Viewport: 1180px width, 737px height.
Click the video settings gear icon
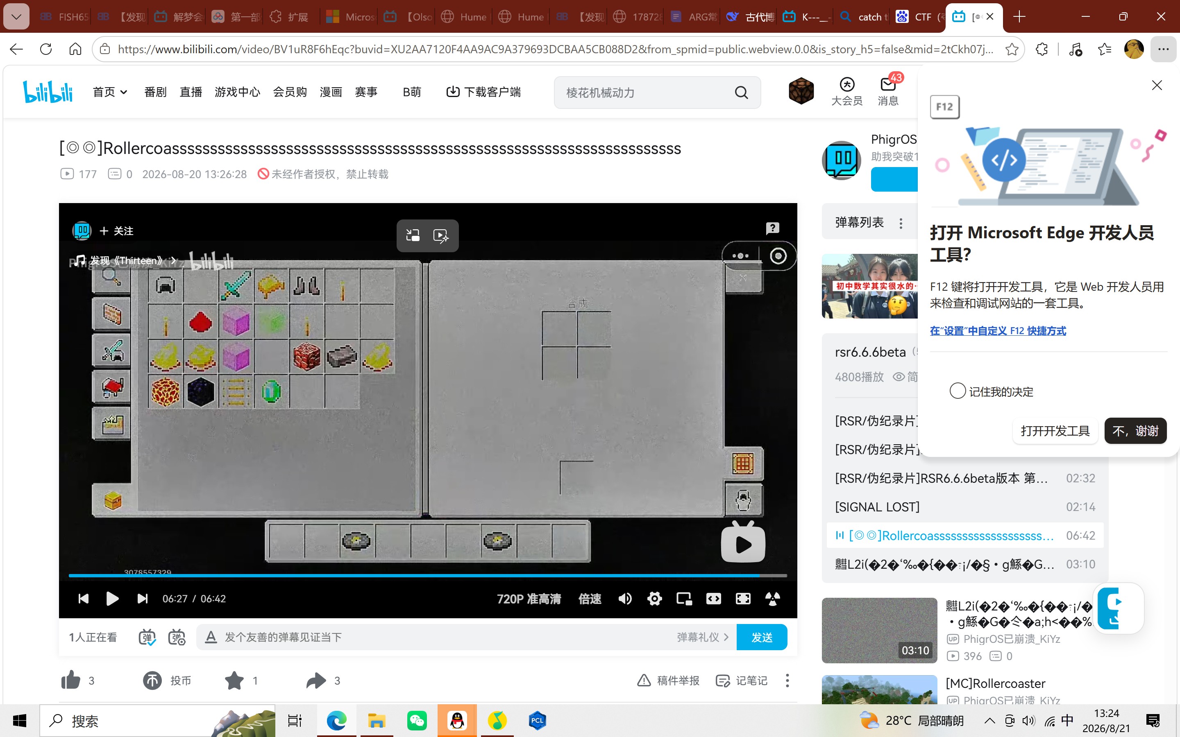click(654, 599)
